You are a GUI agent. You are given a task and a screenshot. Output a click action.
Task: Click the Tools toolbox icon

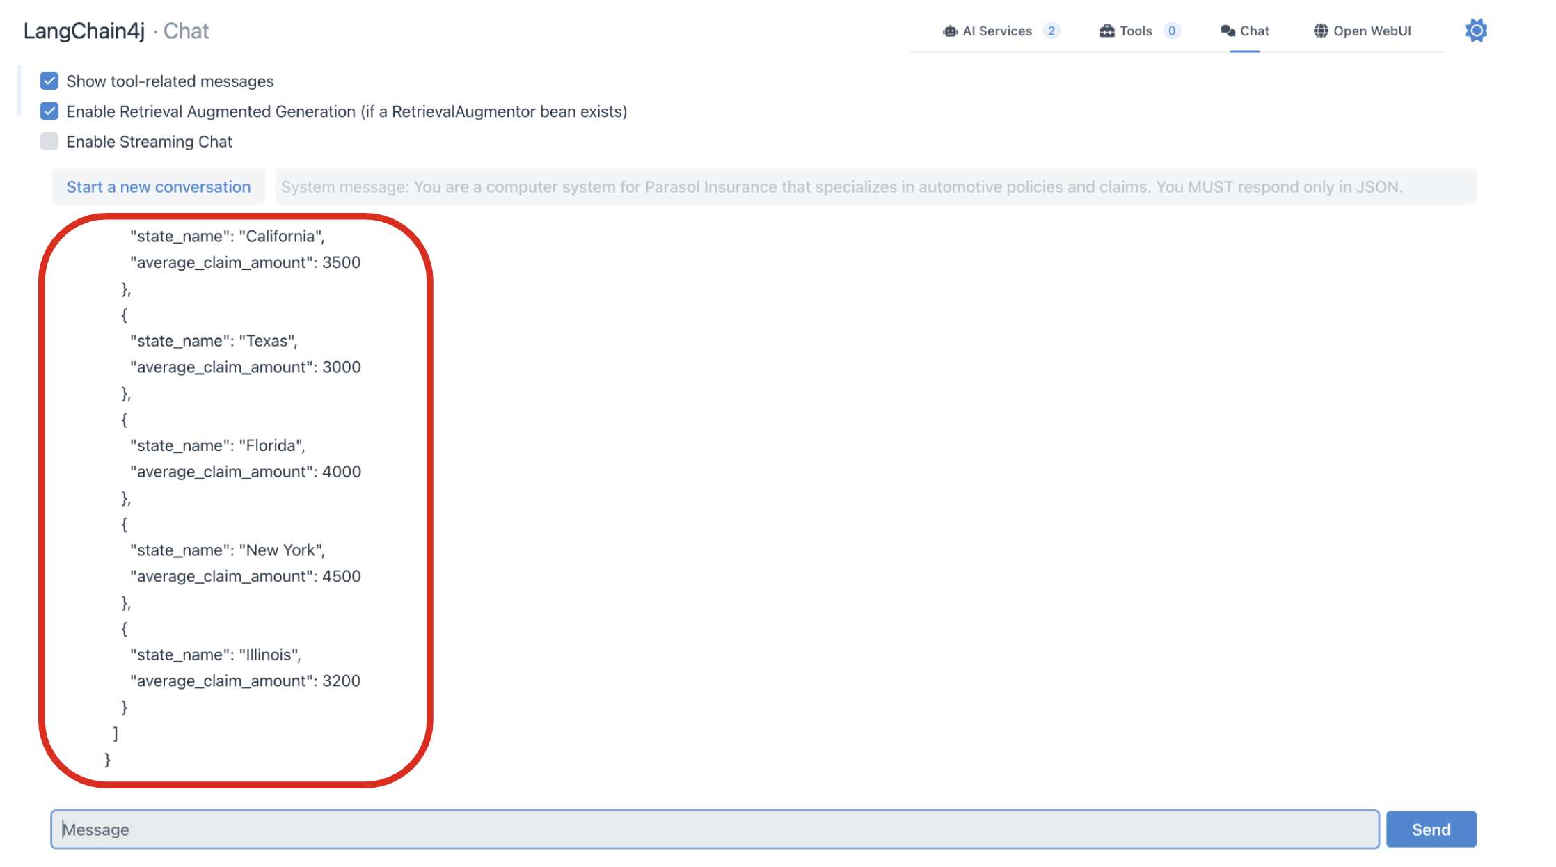click(x=1106, y=31)
